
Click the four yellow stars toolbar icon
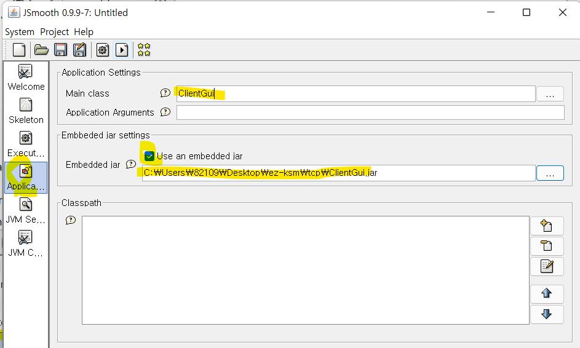tap(144, 50)
